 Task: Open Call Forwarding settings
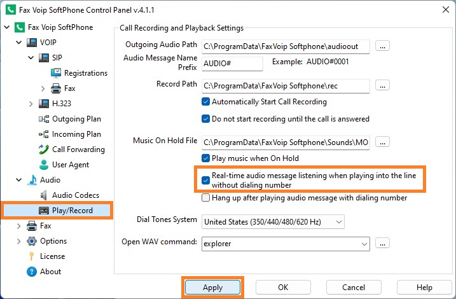click(x=78, y=149)
